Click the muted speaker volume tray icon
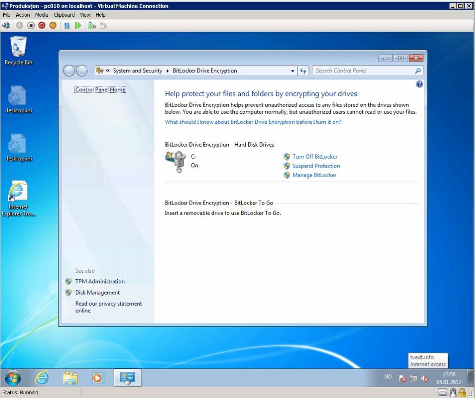The image size is (475, 398). click(424, 379)
